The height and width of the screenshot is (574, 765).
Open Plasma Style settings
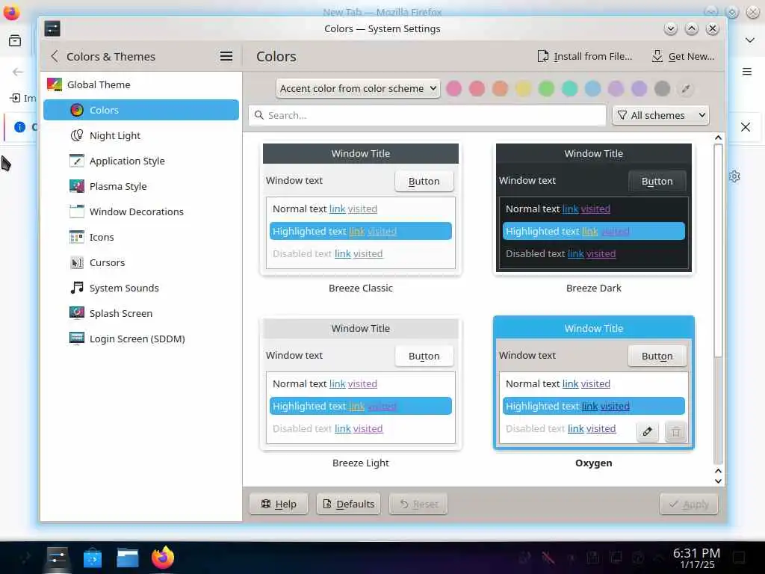pyautogui.click(x=141, y=186)
